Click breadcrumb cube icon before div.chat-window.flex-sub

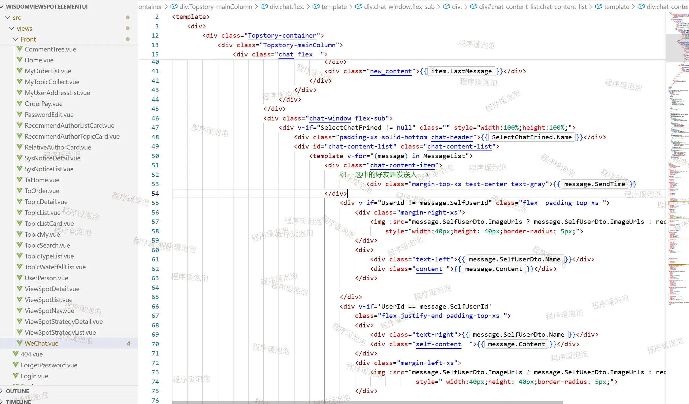tap(358, 7)
